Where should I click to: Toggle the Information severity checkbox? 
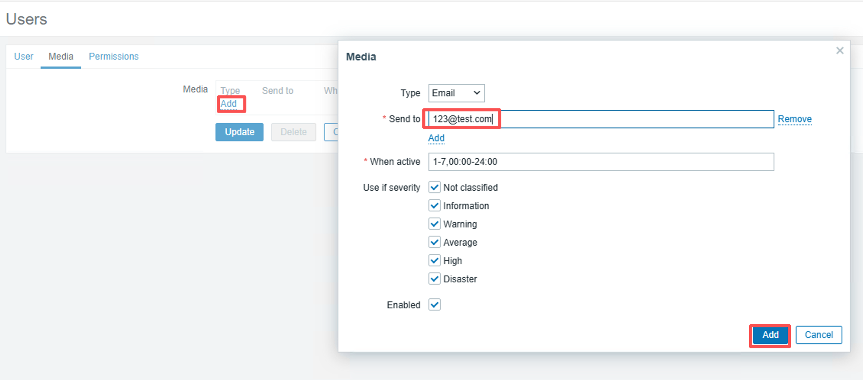[x=434, y=206]
